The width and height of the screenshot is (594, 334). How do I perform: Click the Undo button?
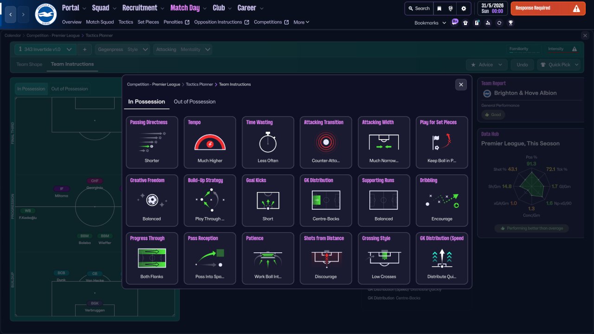[523, 65]
